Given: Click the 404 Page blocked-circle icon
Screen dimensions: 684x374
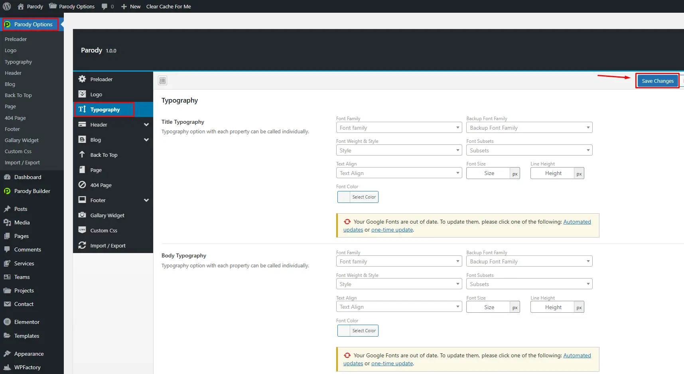Looking at the screenshot, I should tap(82, 185).
